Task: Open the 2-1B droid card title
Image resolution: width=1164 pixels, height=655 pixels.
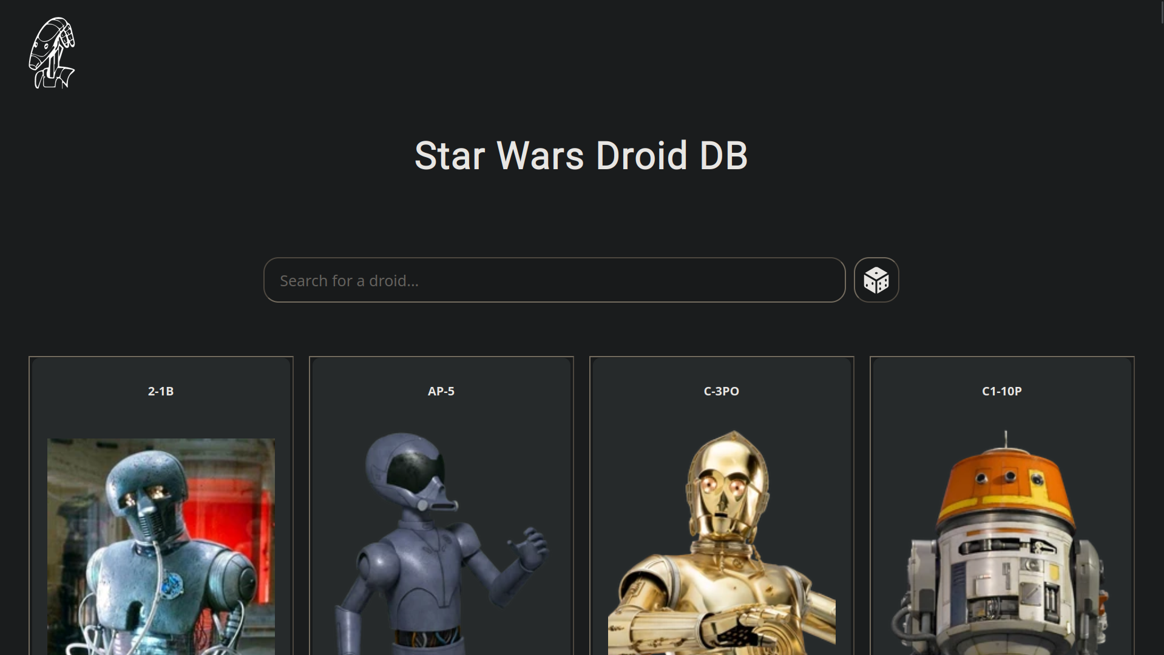Action: point(161,391)
